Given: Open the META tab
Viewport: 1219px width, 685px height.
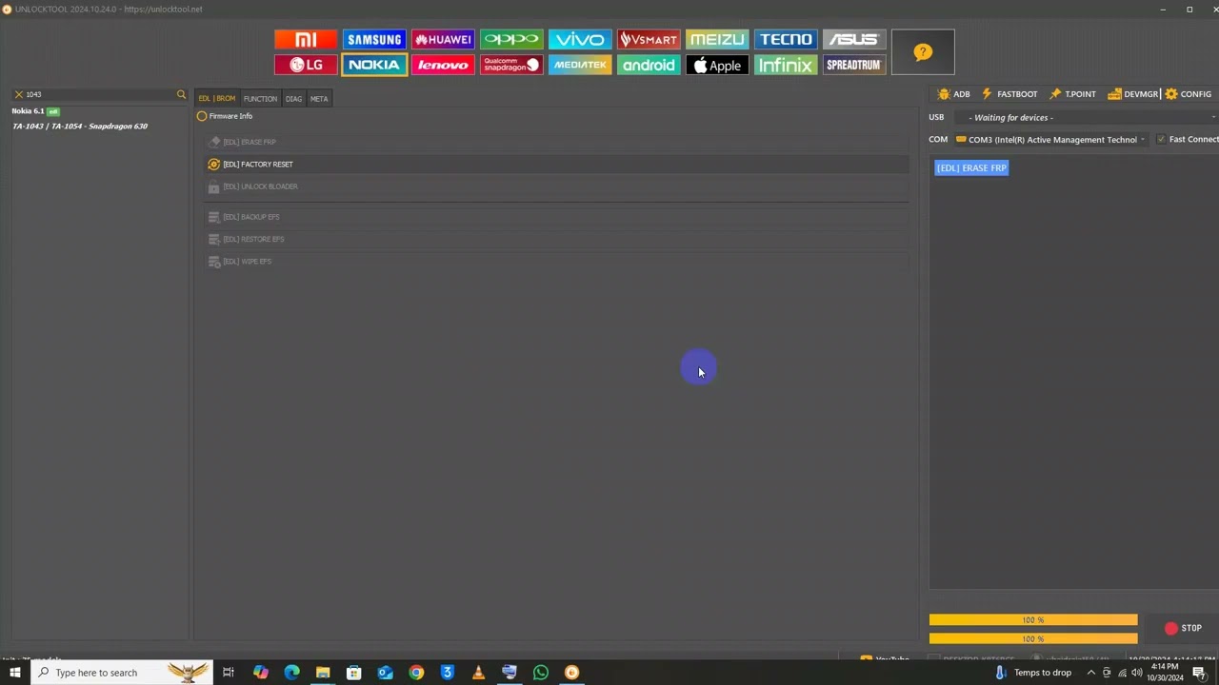Looking at the screenshot, I should [319, 99].
